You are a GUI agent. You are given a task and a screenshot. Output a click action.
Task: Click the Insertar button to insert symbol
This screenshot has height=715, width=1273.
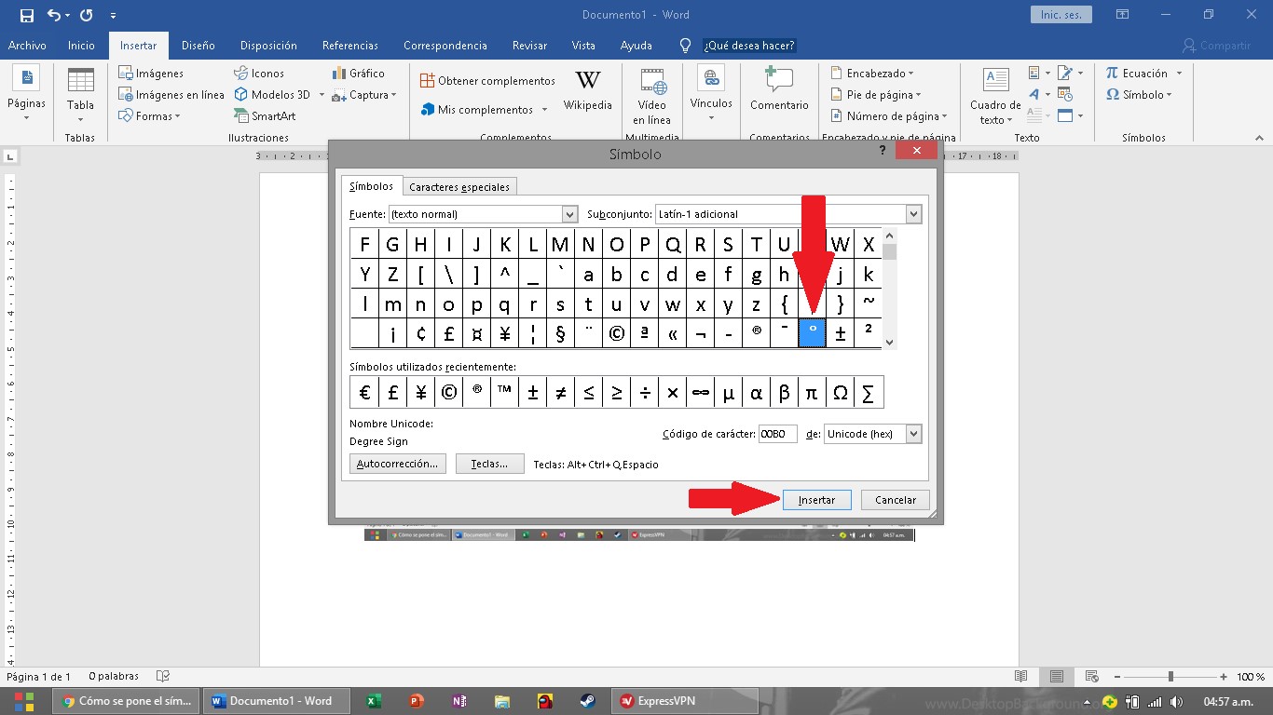tap(816, 499)
